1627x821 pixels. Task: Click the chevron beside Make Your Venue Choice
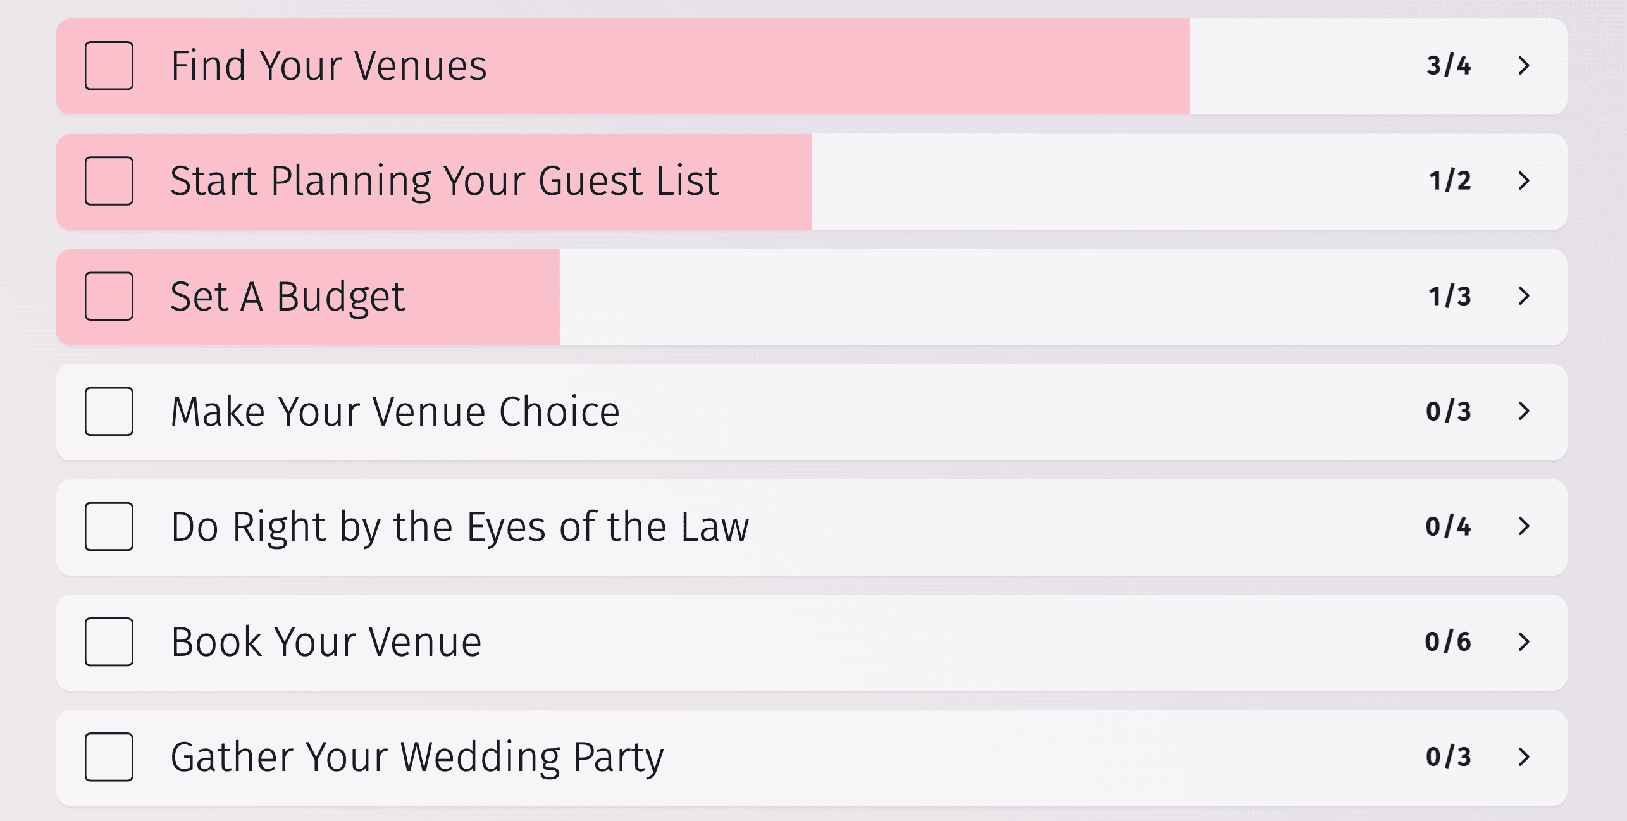point(1524,411)
